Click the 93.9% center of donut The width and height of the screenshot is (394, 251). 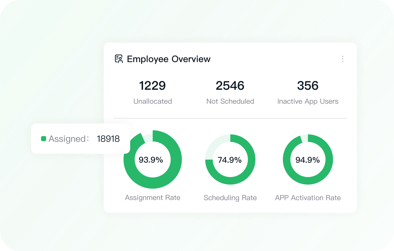(x=151, y=160)
